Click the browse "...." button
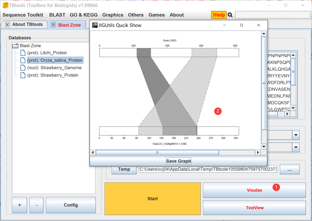 [x=290, y=169]
